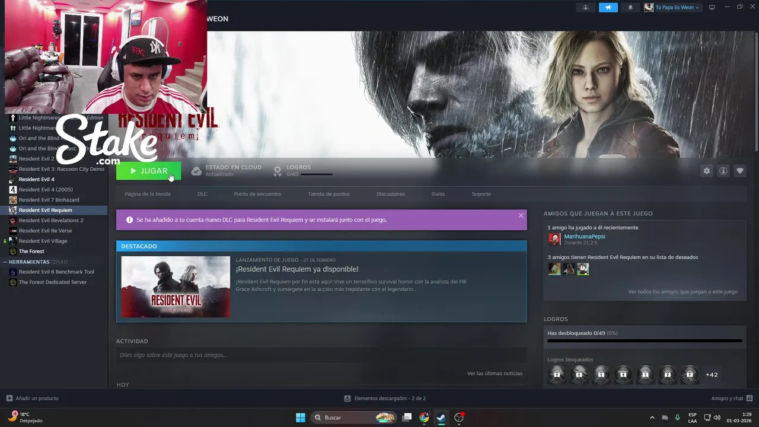Image resolution: width=759 pixels, height=427 pixels.
Task: Open Elementos descargados downloads status
Action: (385, 399)
